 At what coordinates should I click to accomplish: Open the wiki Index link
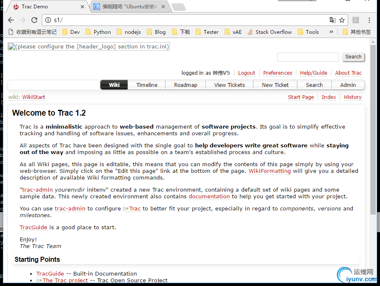(x=329, y=97)
